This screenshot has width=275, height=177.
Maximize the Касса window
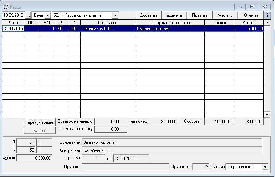[252, 7]
